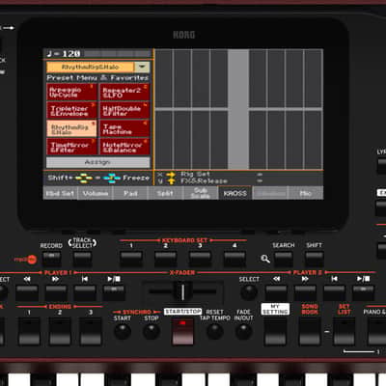Trigger the red START/STOP style button
This screenshot has height=386, width=386.
182,331
